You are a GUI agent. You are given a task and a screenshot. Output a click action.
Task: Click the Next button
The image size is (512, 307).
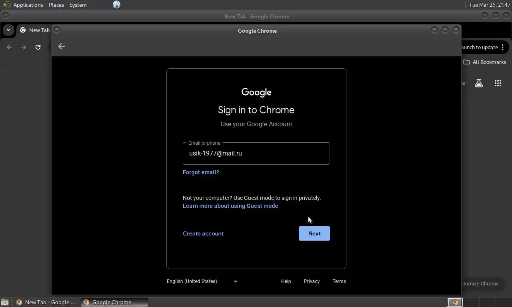click(x=314, y=233)
